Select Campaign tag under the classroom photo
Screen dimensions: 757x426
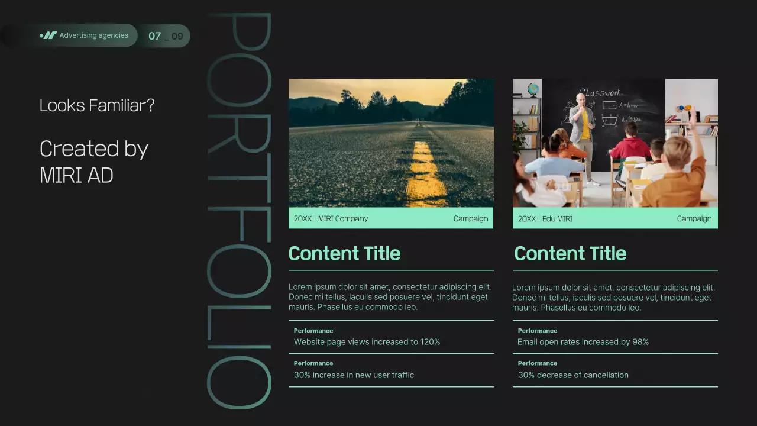pyautogui.click(x=694, y=218)
